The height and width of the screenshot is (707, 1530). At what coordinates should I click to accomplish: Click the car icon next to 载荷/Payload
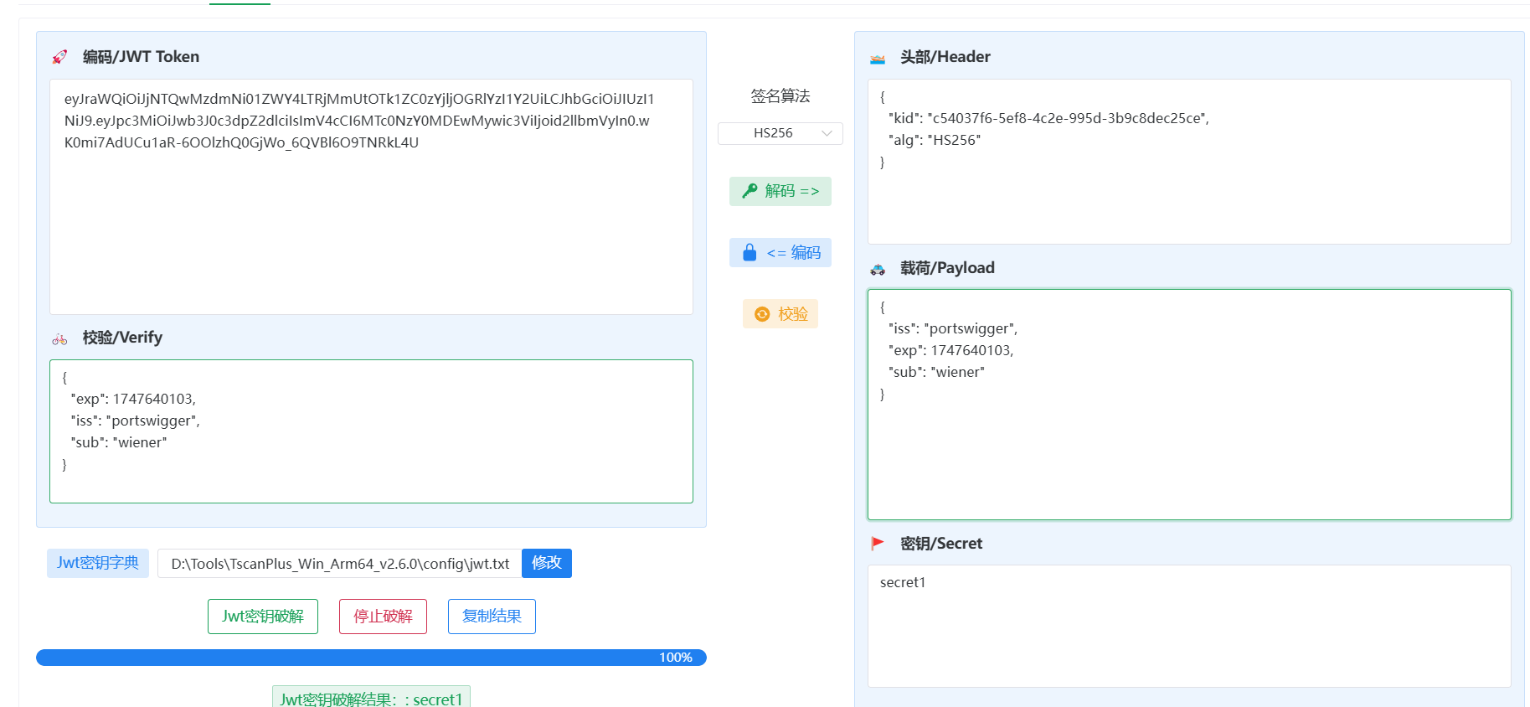point(878,270)
